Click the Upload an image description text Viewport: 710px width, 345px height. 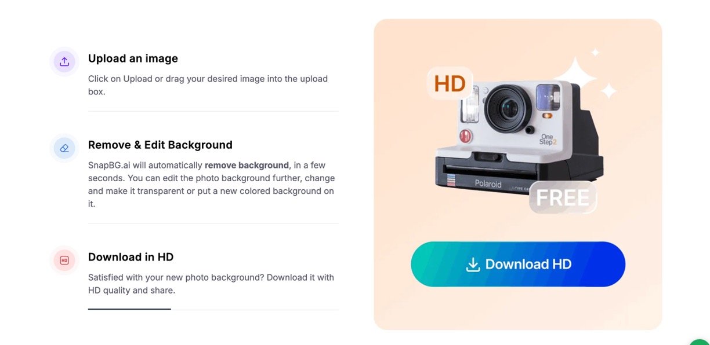208,85
